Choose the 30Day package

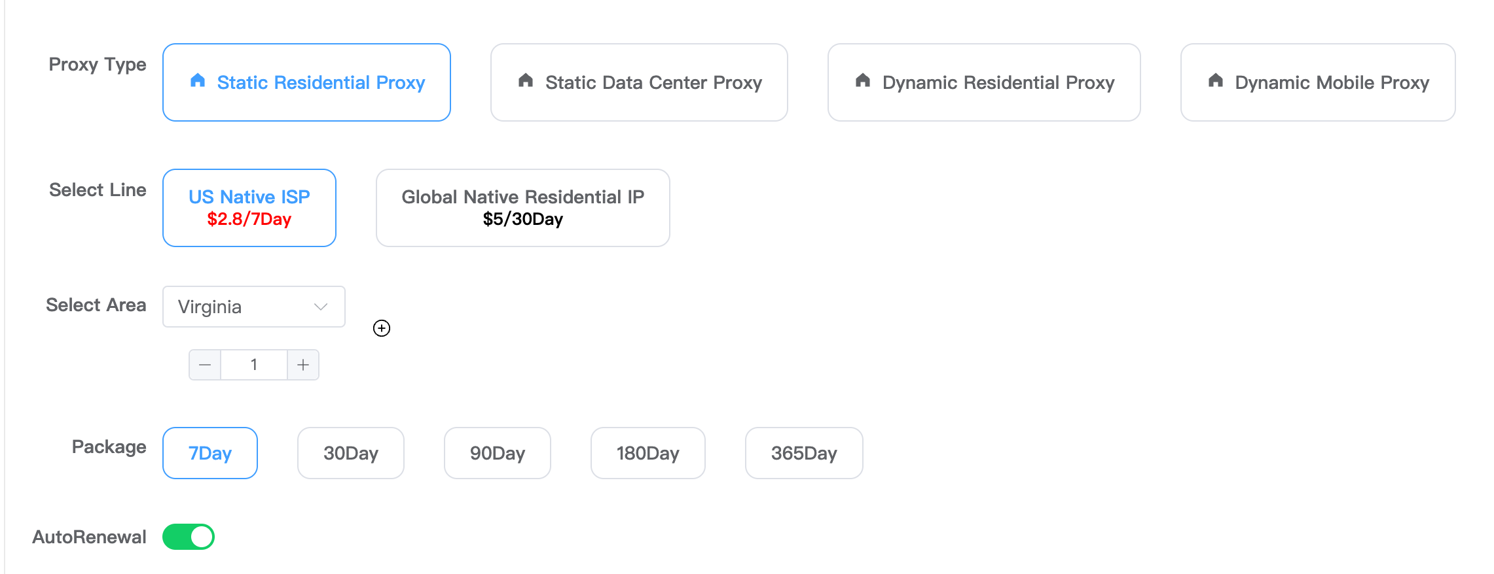(x=351, y=453)
